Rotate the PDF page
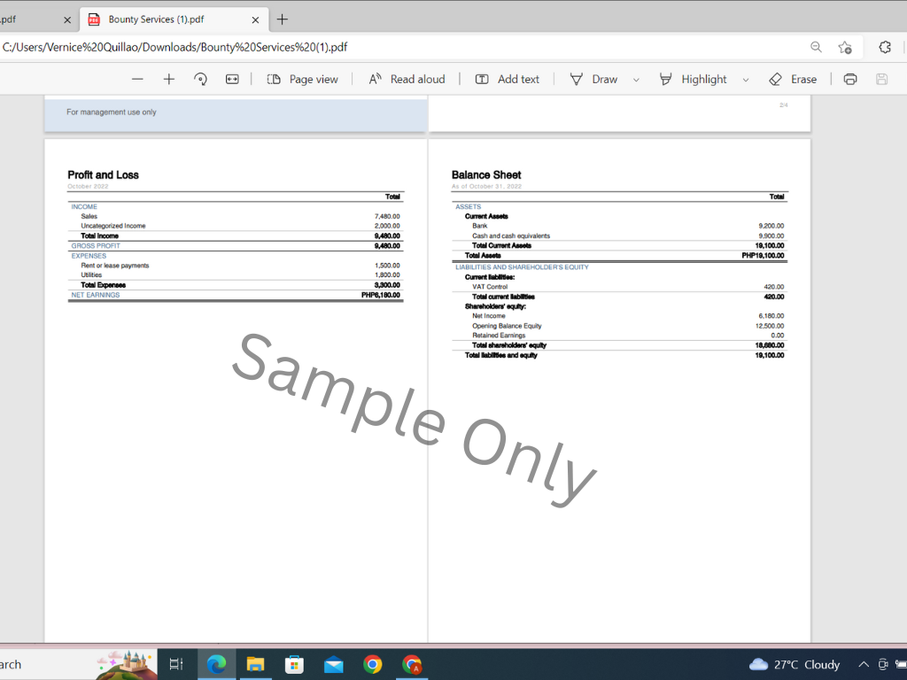 click(x=201, y=79)
